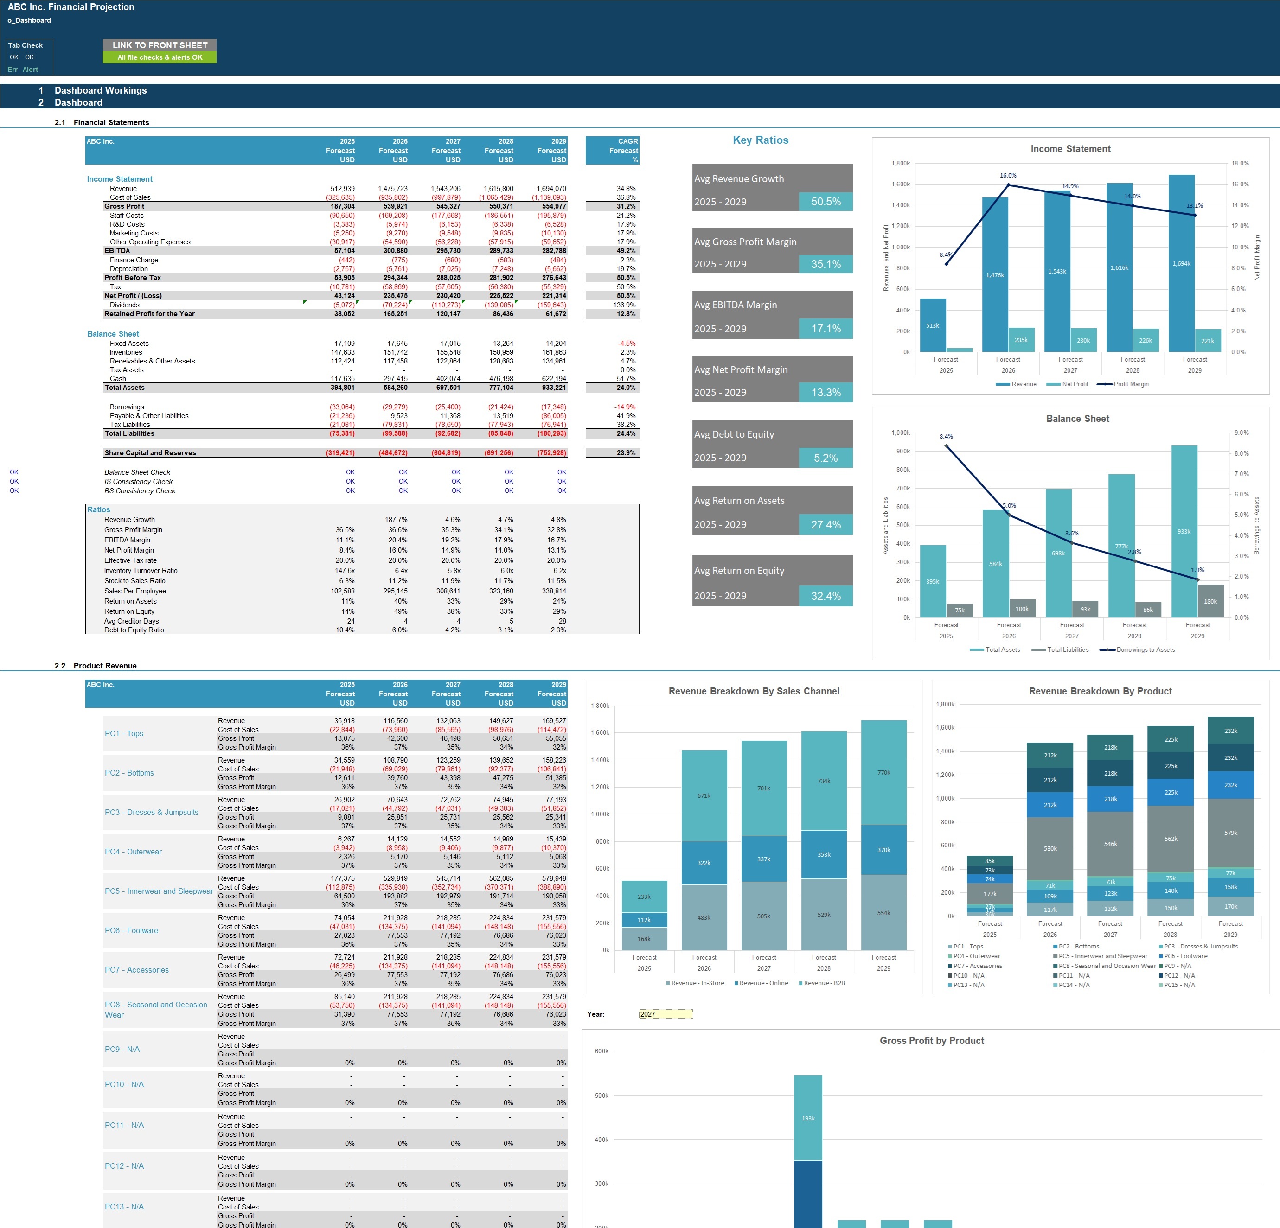1280x1228 pixels.
Task: Click the 2026 Revenue bar labeled 1,476k
Action: point(995,275)
